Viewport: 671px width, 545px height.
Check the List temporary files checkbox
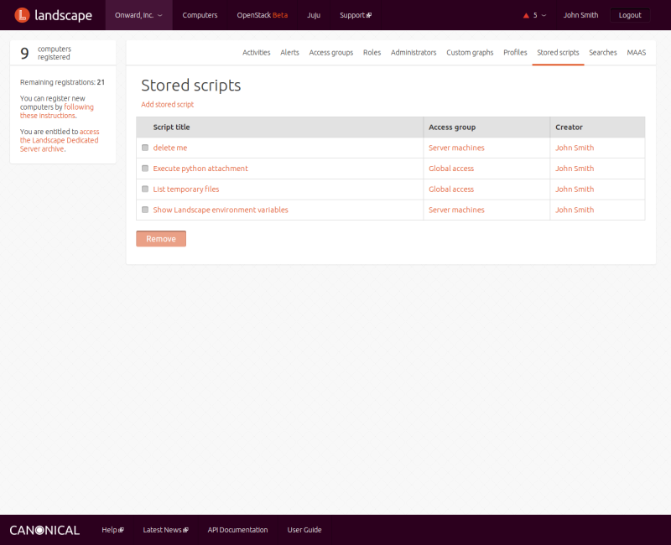pos(145,189)
